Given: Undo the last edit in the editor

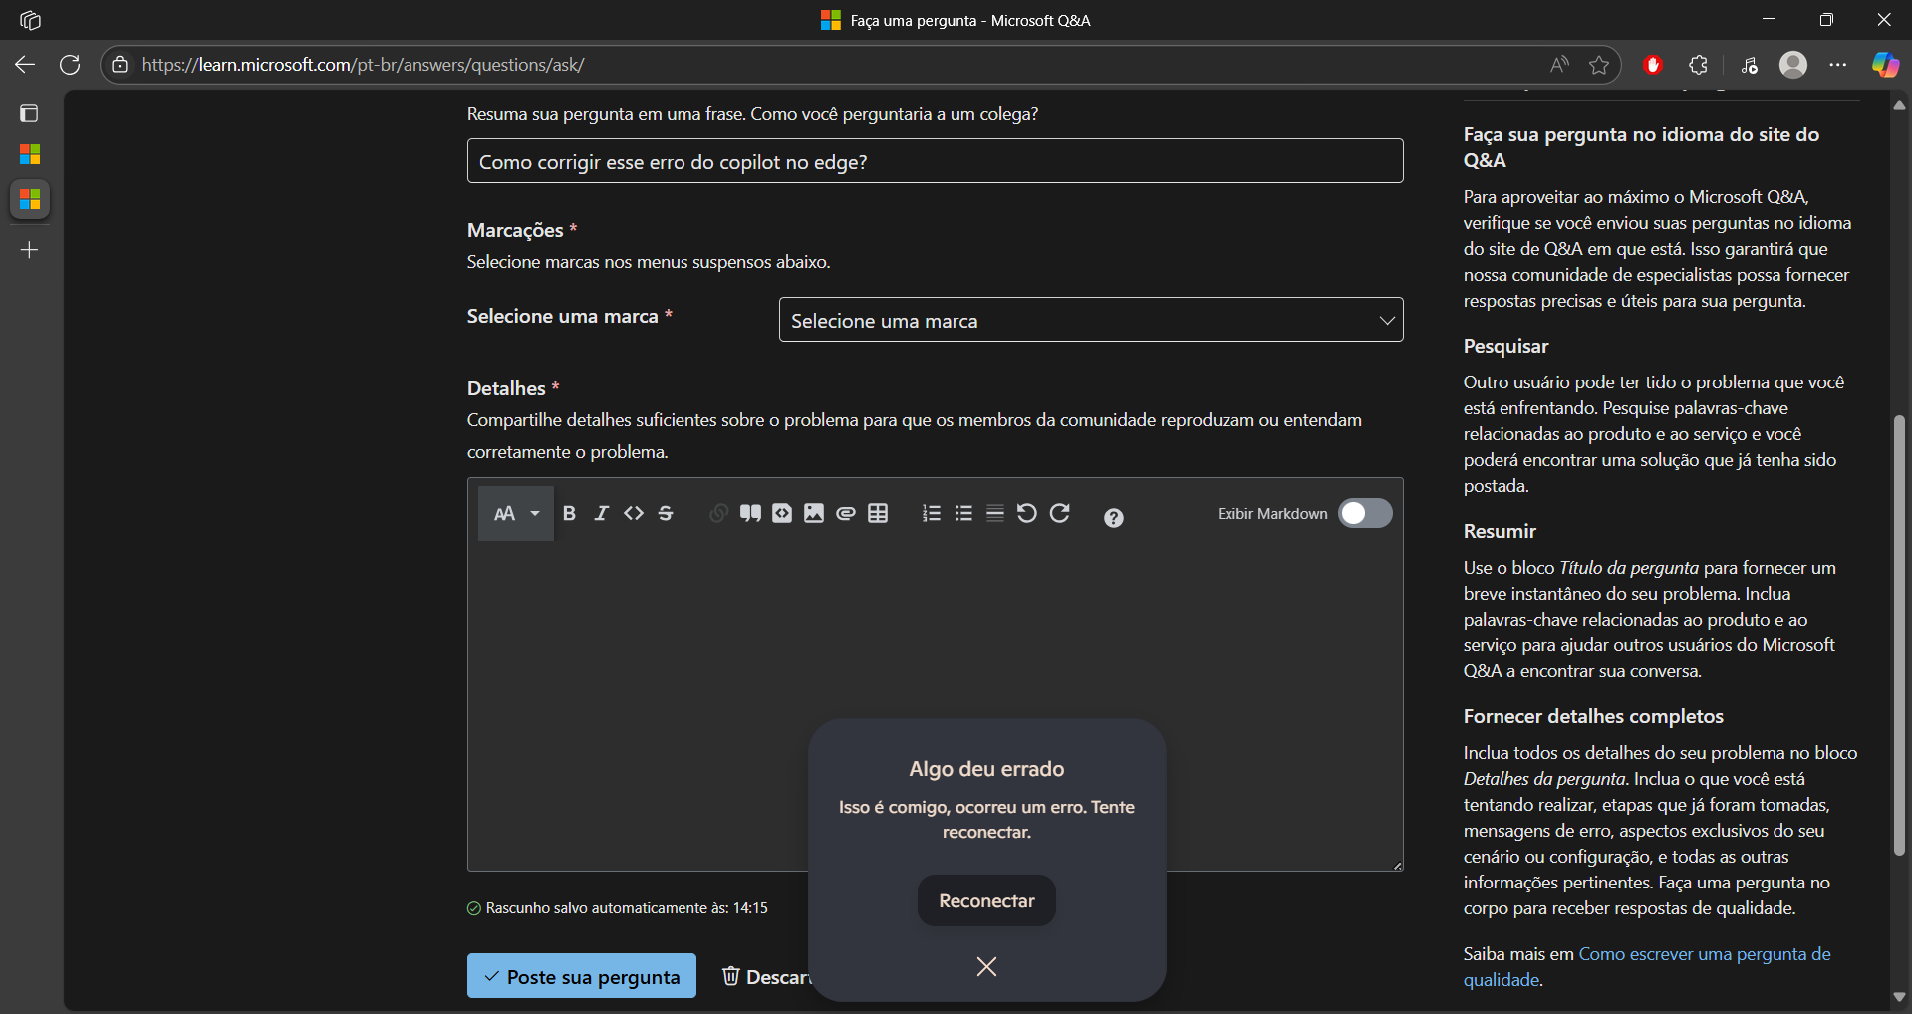Looking at the screenshot, I should click(x=1027, y=513).
